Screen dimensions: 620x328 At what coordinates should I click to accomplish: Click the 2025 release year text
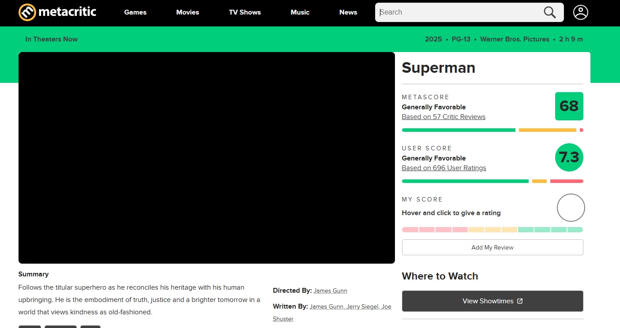click(433, 39)
